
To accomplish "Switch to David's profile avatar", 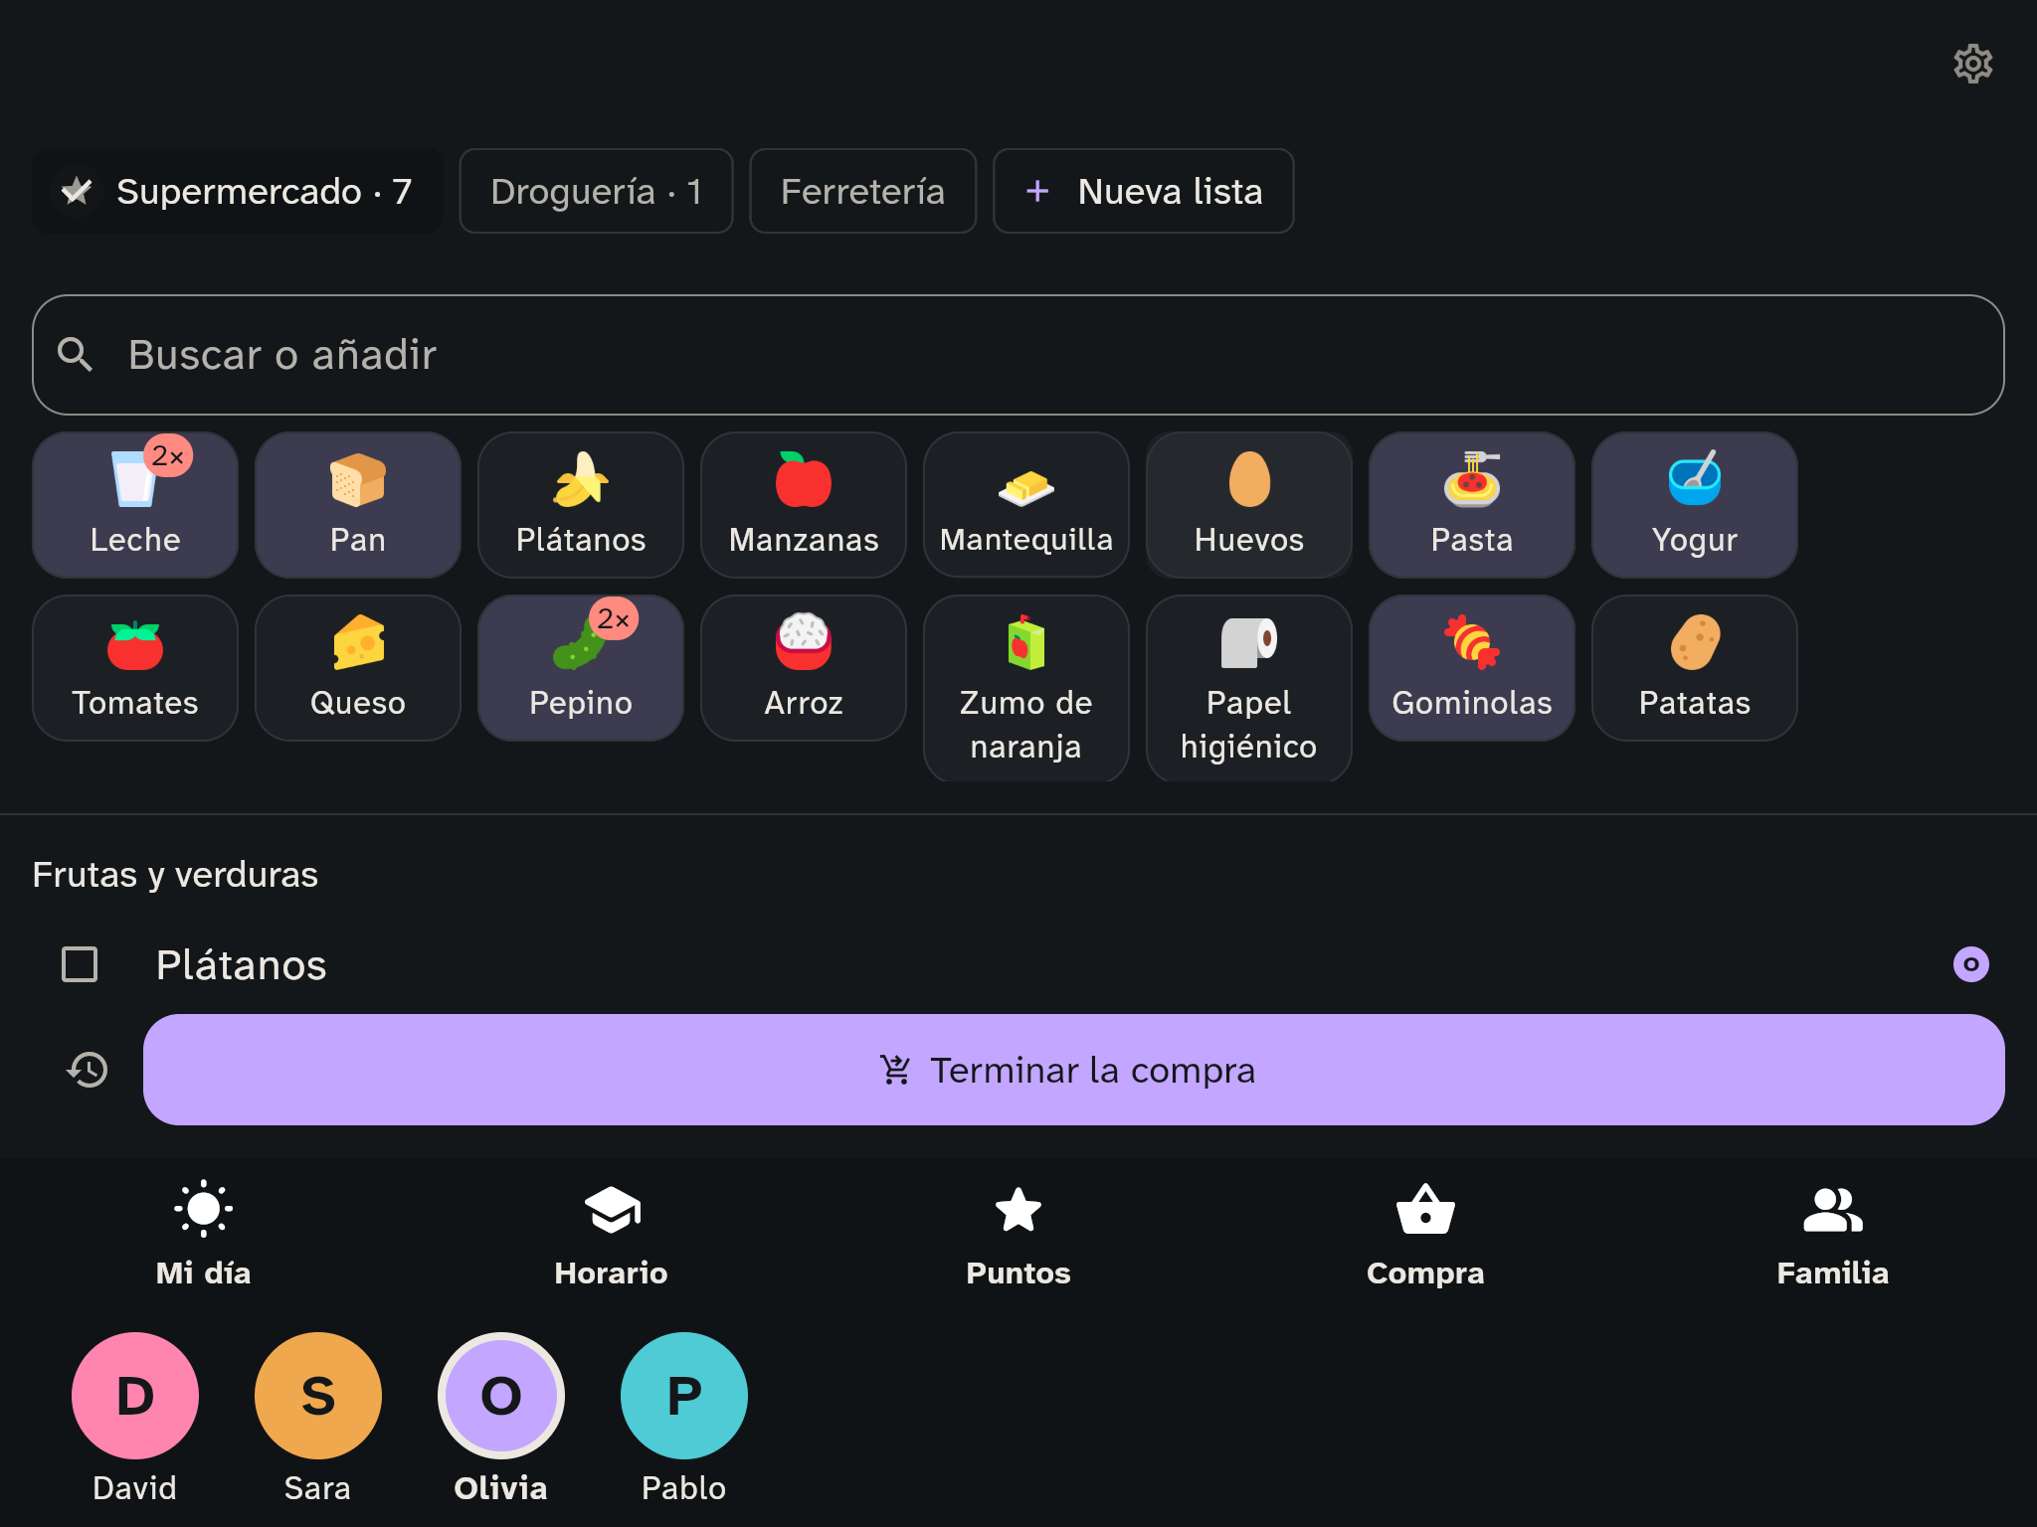I will [135, 1396].
